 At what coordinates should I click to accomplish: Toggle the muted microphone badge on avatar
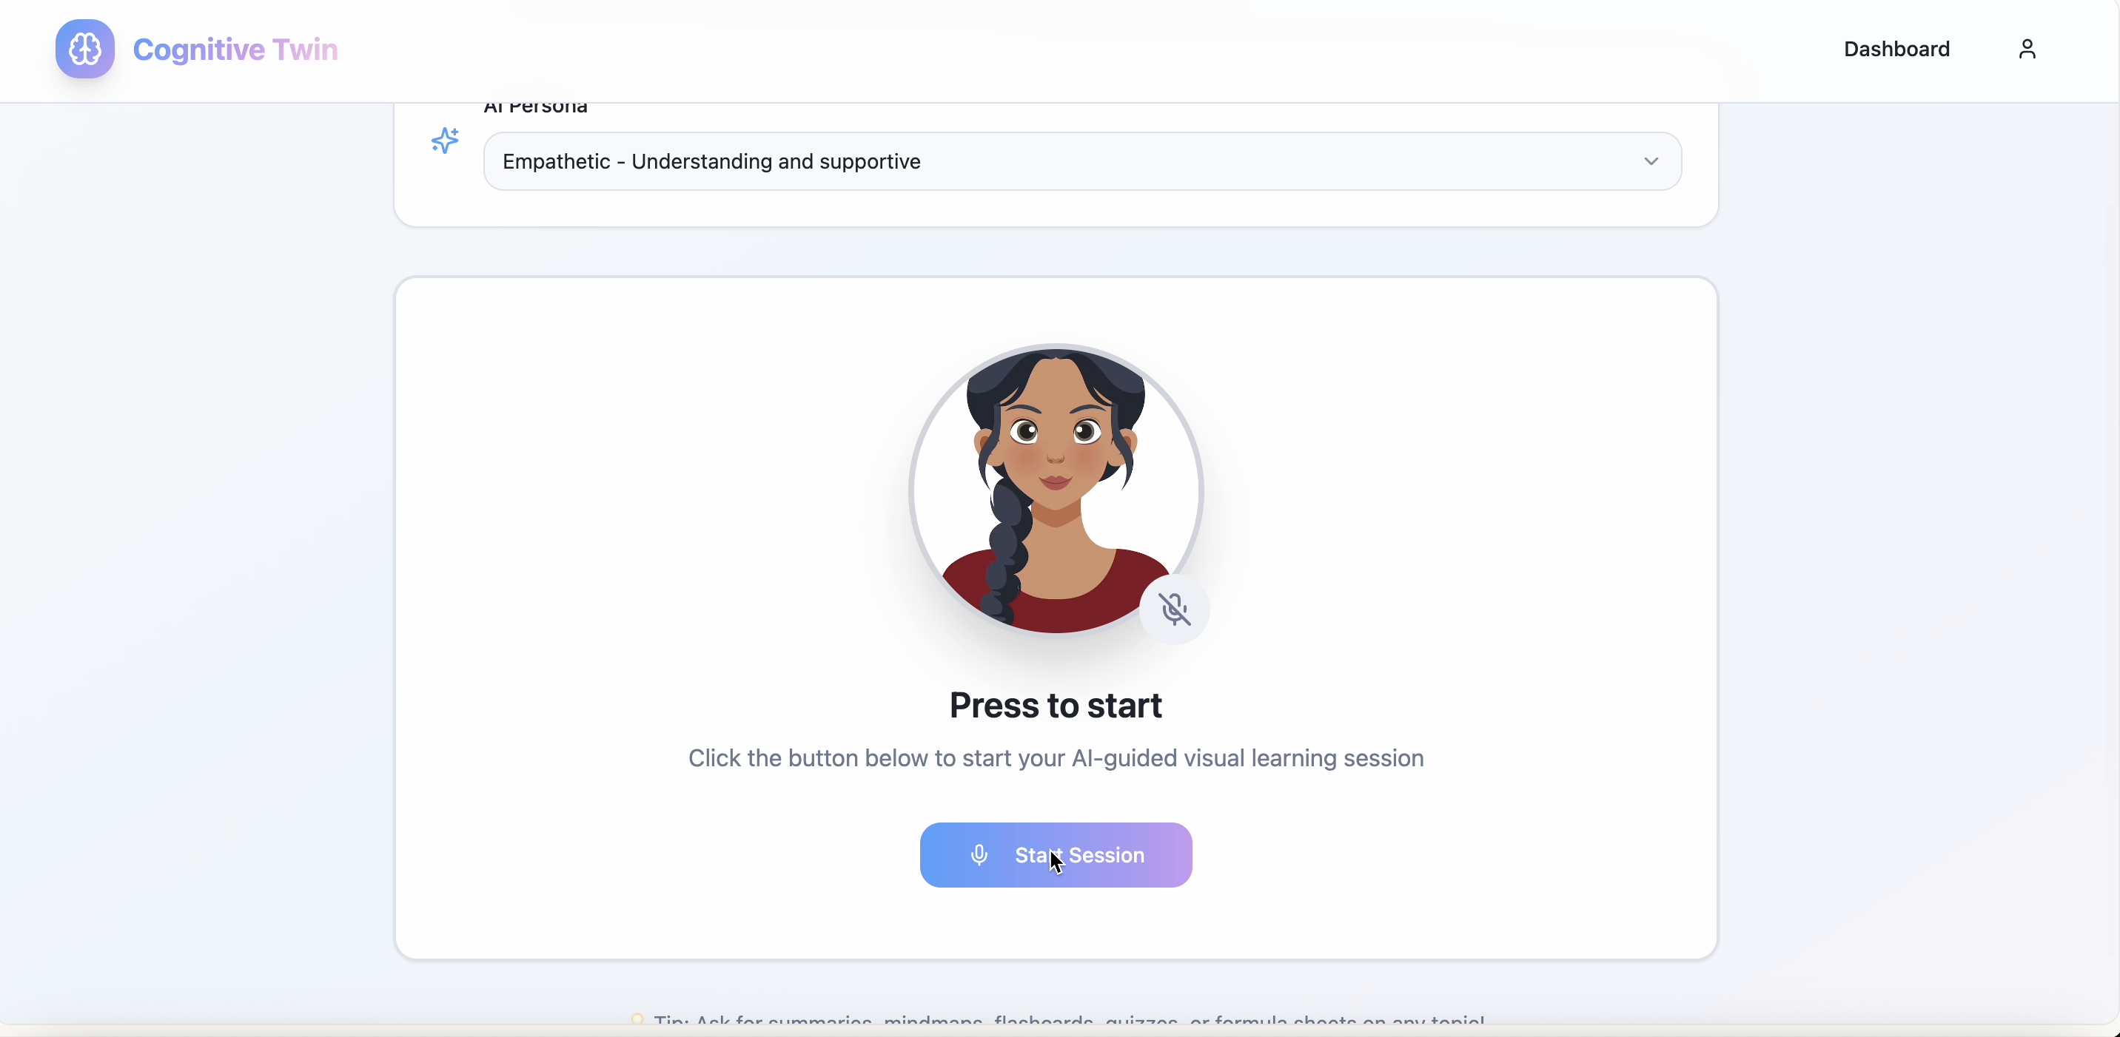tap(1175, 609)
